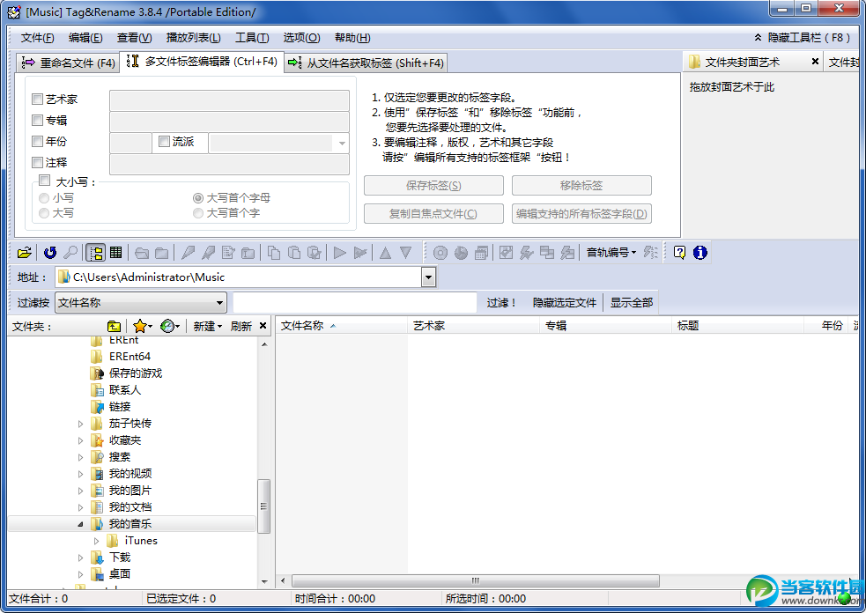Close the folder pane with X
The width and height of the screenshot is (866, 613).
tap(263, 326)
